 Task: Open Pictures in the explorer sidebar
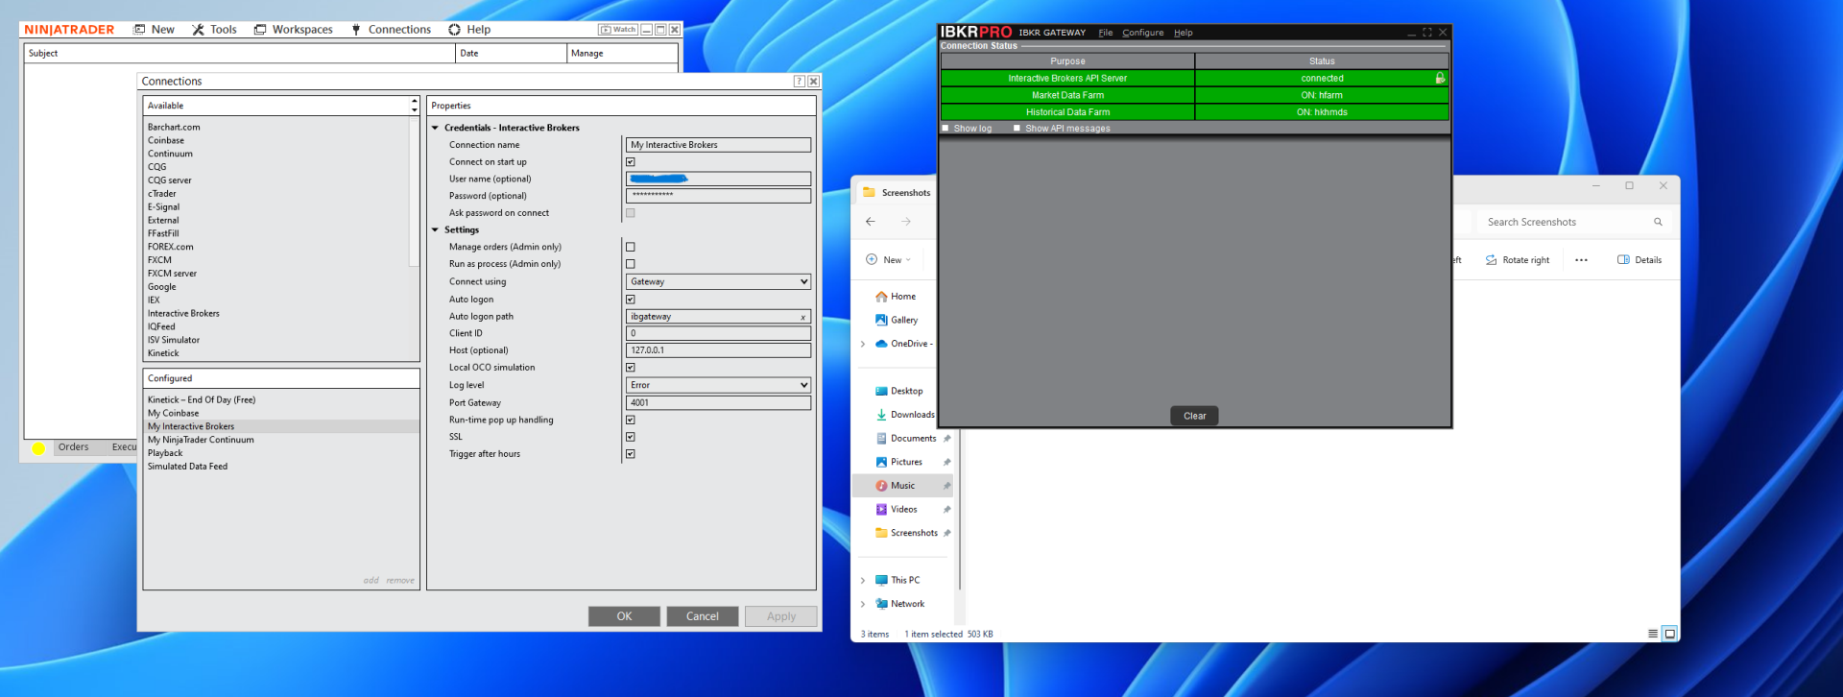[x=898, y=463]
